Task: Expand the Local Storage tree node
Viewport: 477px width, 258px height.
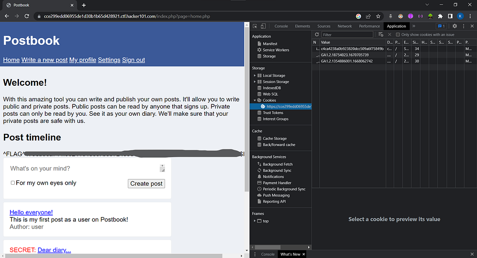Action: pos(255,76)
